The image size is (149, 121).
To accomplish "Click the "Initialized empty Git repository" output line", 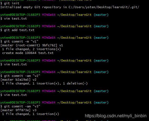I will point(70,7).
